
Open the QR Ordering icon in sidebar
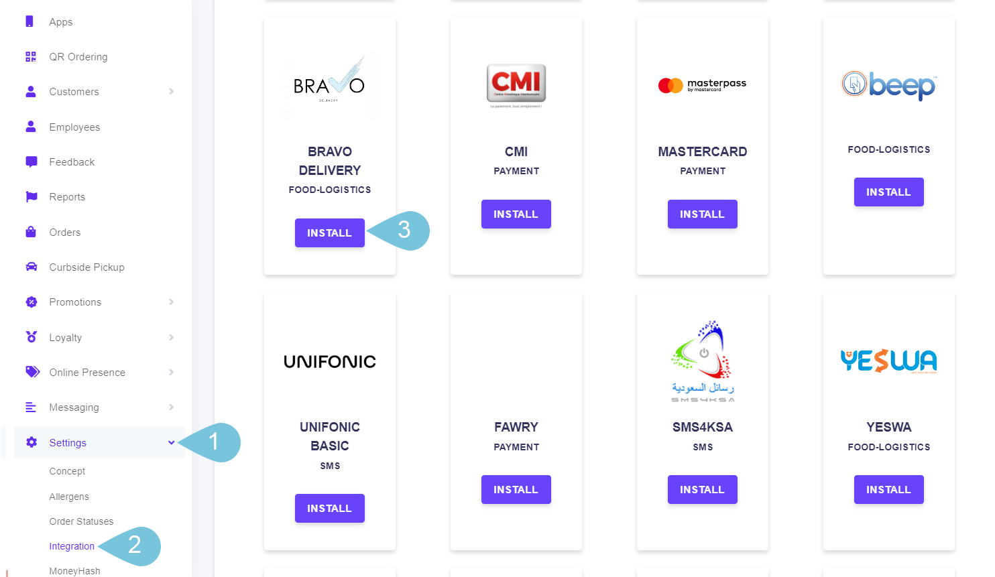pos(31,56)
